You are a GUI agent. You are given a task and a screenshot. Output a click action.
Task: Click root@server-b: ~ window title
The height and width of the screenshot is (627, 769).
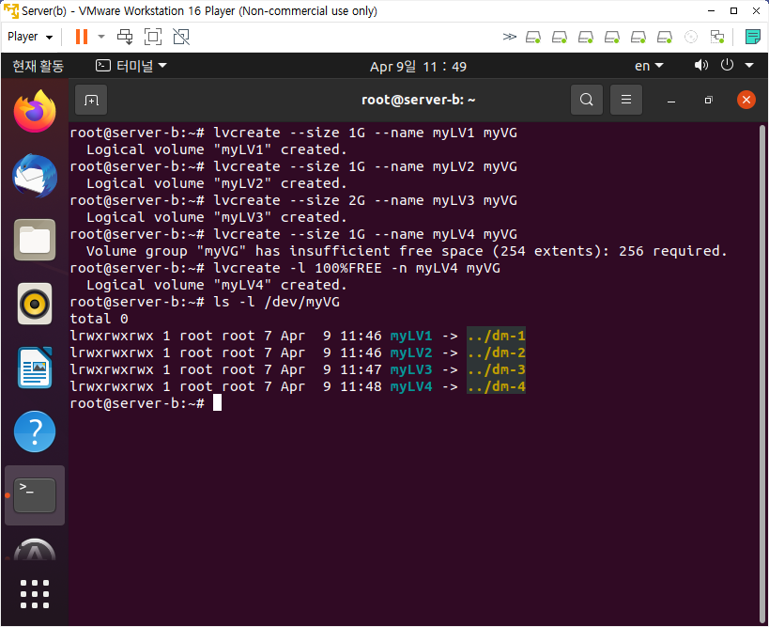[419, 100]
